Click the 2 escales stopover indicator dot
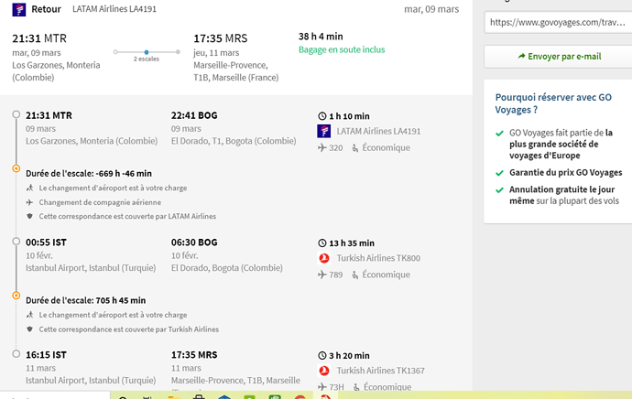Image resolution: width=632 pixels, height=399 pixels. coord(147,52)
